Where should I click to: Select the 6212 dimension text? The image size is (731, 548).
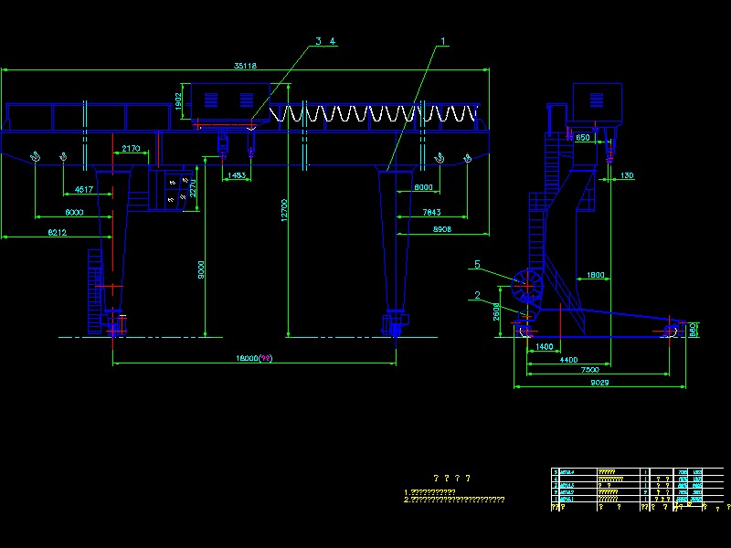coord(58,232)
